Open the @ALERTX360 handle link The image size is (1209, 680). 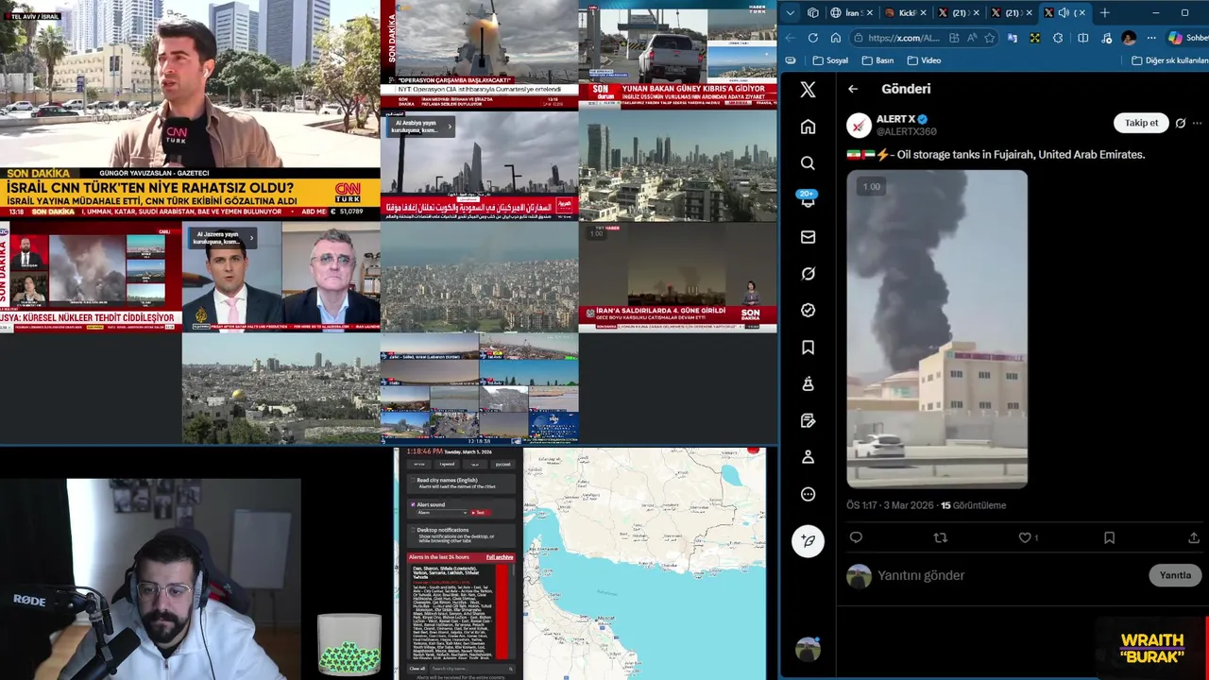[907, 131]
